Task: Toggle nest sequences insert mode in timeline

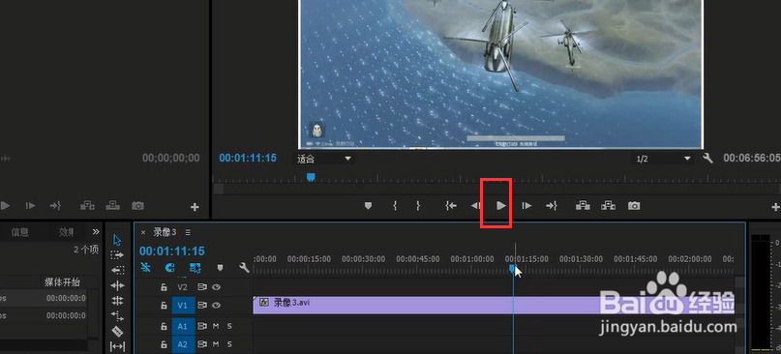Action: [145, 267]
